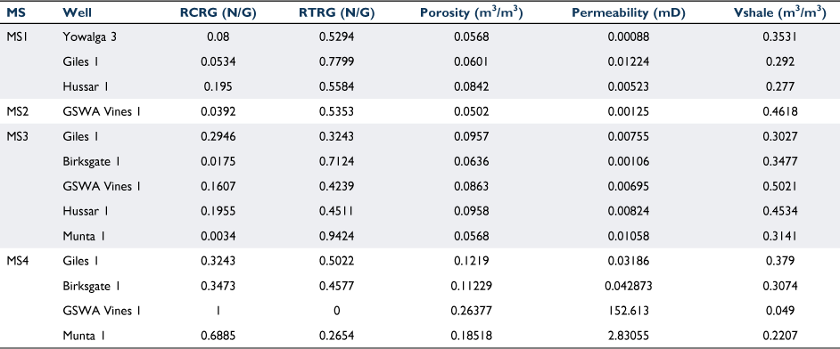
Task: Select the Well column header
Action: click(73, 14)
